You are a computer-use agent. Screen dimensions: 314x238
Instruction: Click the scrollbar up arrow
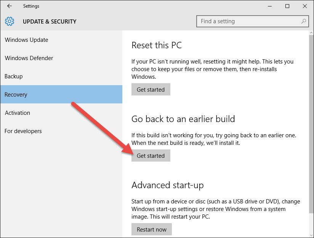[311, 33]
